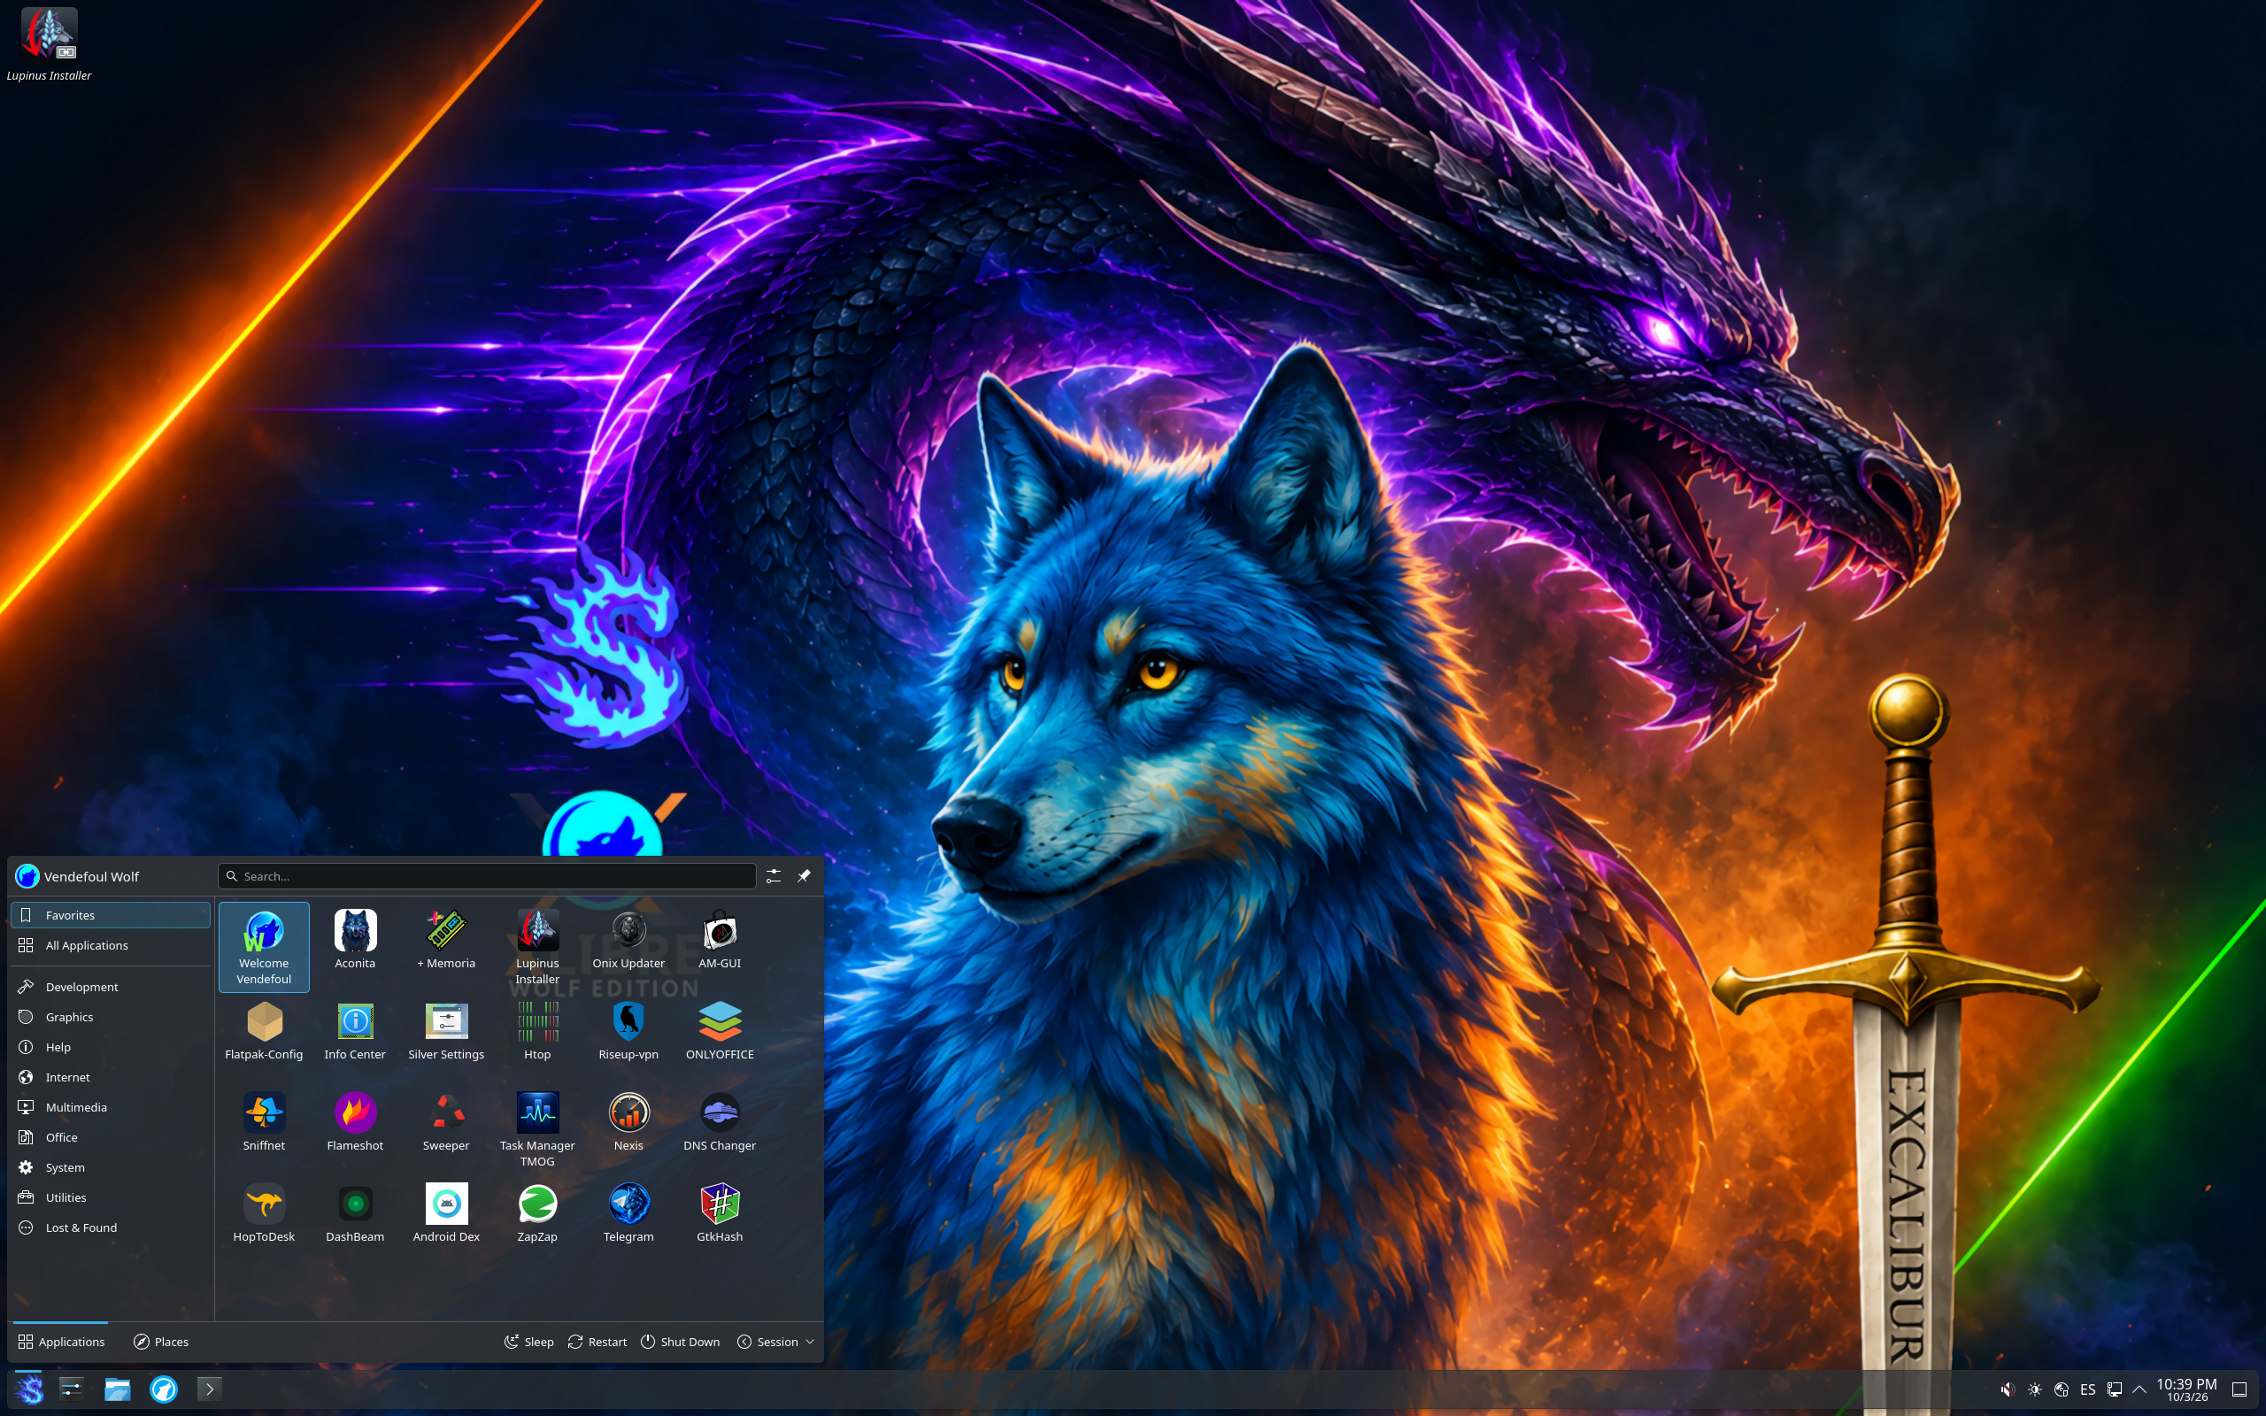
Task: Launch Welcome Vendefoul from favorites
Action: click(263, 946)
